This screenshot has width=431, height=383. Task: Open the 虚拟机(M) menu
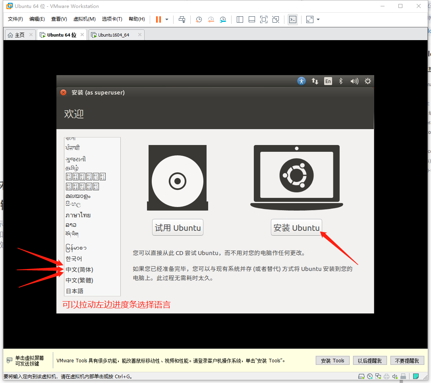[x=84, y=19]
